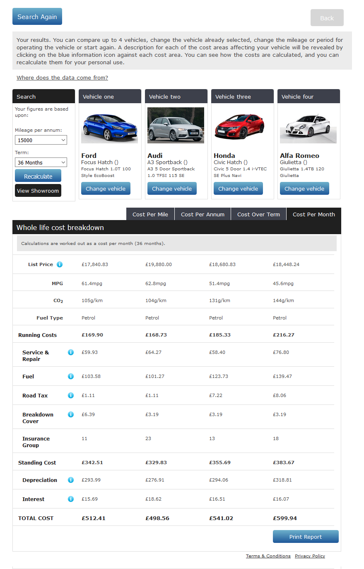This screenshot has width=364, height=569.
Task: Click road tax value £8.06
Action: coord(280,395)
